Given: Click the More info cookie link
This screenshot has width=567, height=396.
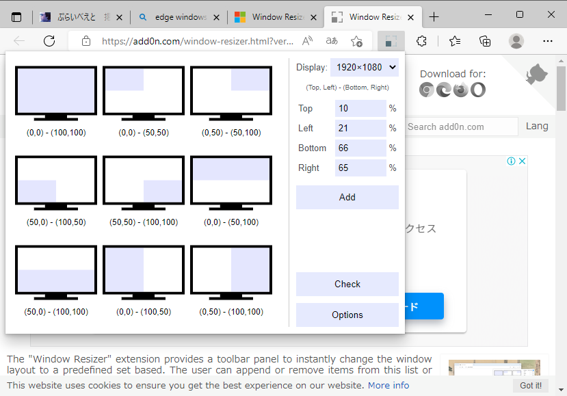Looking at the screenshot, I should pyautogui.click(x=388, y=385).
